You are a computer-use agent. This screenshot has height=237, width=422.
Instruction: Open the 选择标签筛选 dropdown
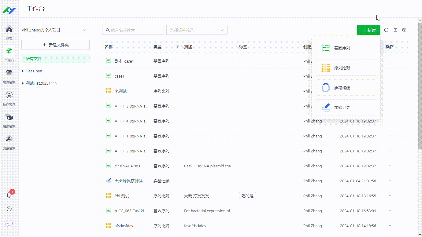tap(197, 30)
